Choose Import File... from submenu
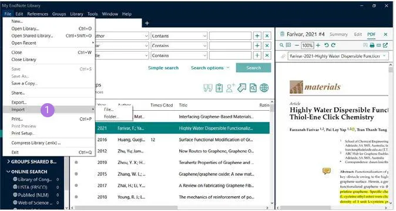Image resolution: width=396 pixels, height=211 pixels. tap(109, 110)
